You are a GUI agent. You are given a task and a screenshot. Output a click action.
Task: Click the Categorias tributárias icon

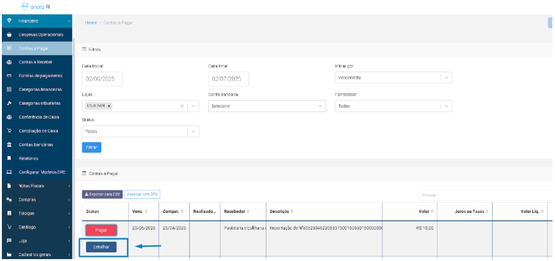point(9,104)
